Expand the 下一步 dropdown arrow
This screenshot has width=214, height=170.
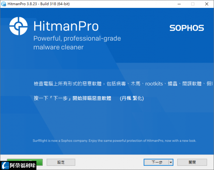(171, 162)
